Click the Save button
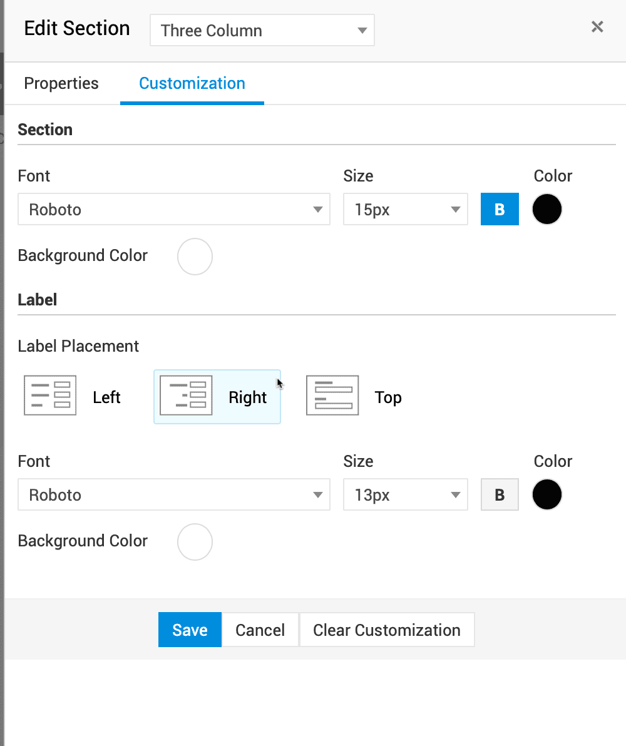The image size is (626, 746). 190,630
